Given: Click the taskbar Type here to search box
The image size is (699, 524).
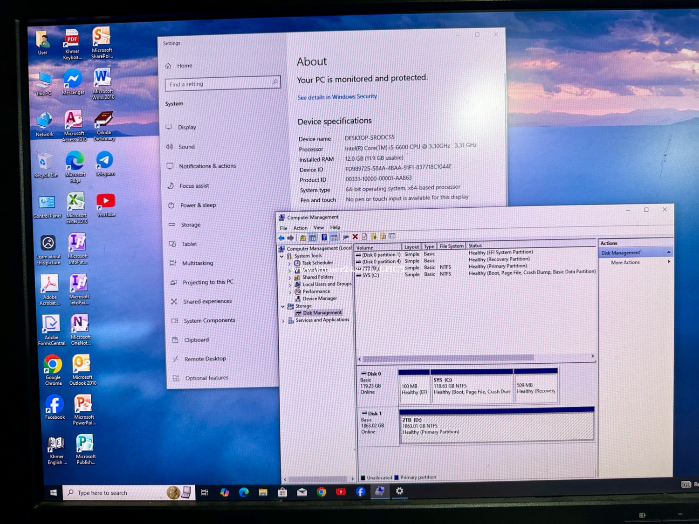Looking at the screenshot, I should click(x=129, y=493).
